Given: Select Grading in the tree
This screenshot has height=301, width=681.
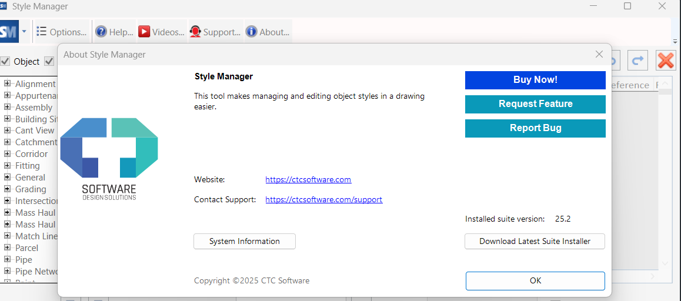Looking at the screenshot, I should [31, 189].
